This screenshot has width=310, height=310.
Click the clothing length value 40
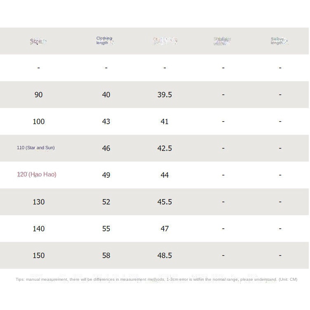pyautogui.click(x=106, y=95)
